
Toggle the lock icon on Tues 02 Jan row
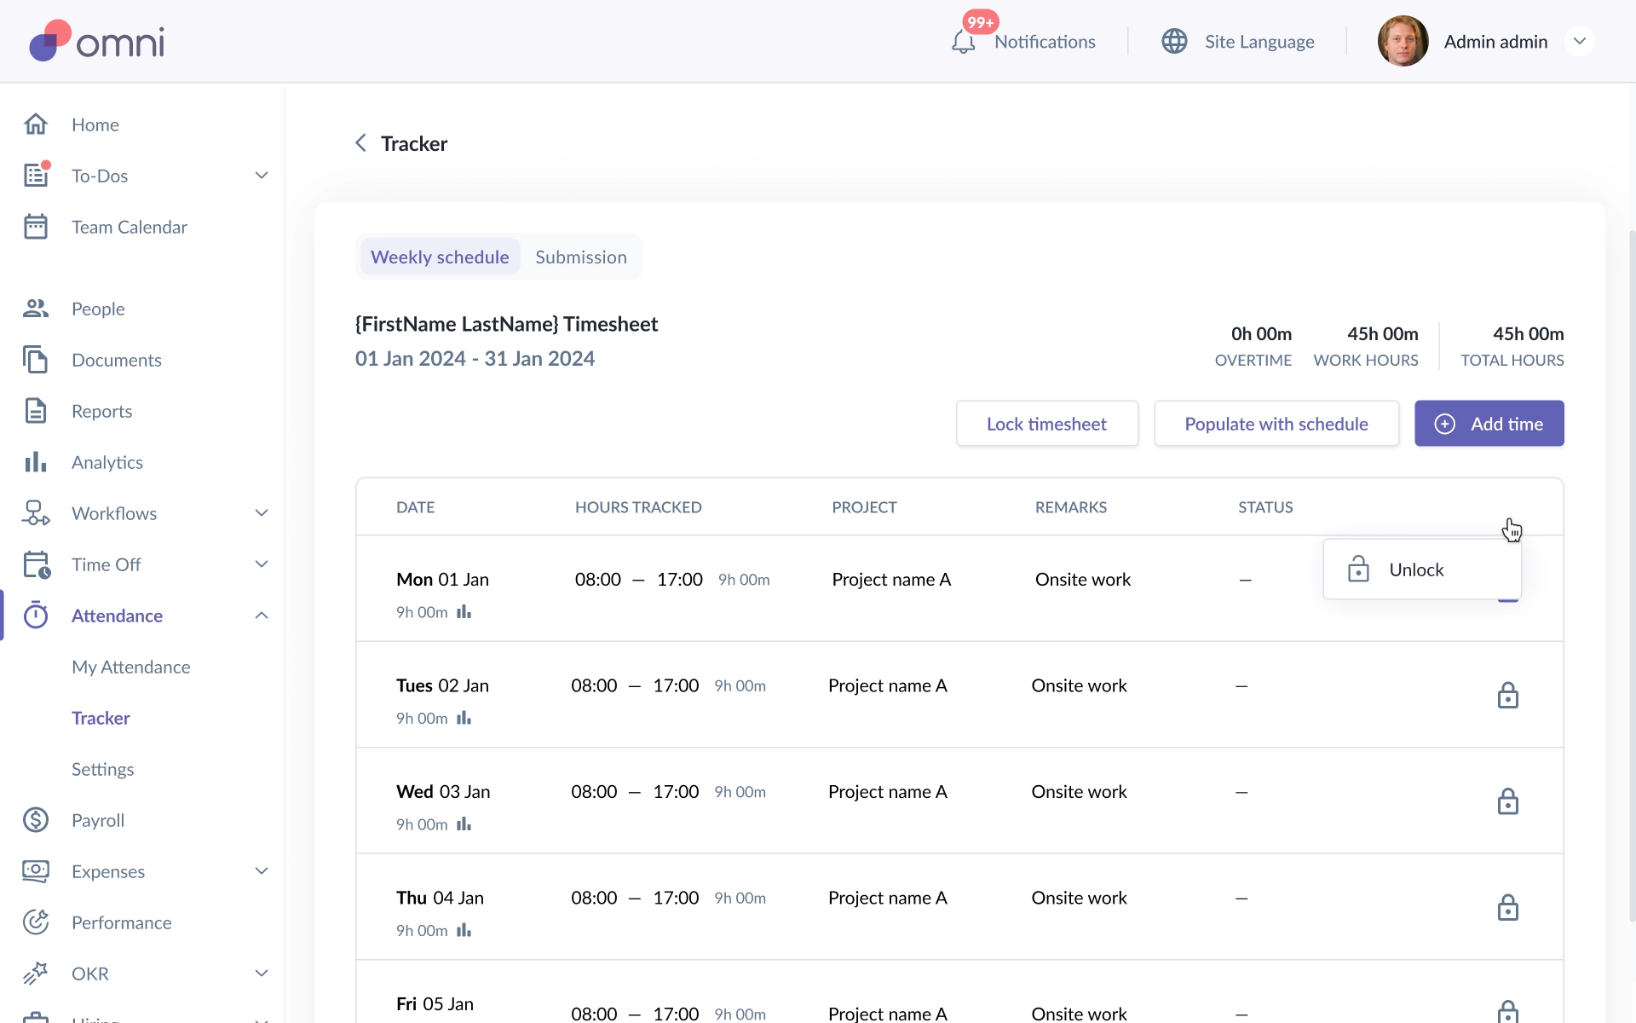1507,696
